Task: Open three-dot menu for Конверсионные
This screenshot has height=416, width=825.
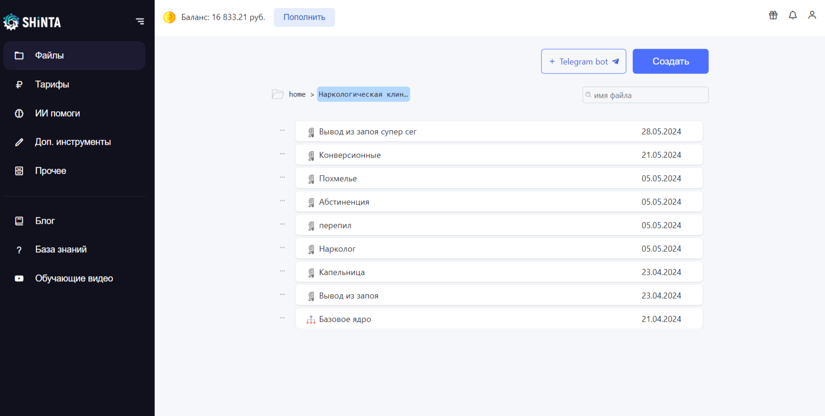Action: [x=282, y=154]
